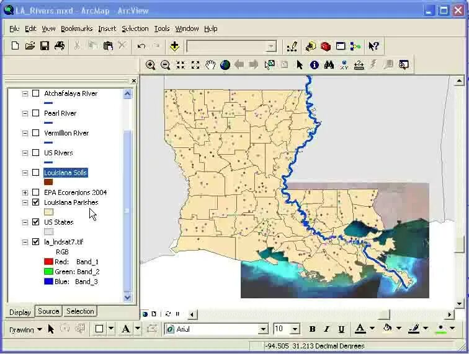469x354 pixels.
Task: Choose the Select Features tool
Action: (x=269, y=65)
